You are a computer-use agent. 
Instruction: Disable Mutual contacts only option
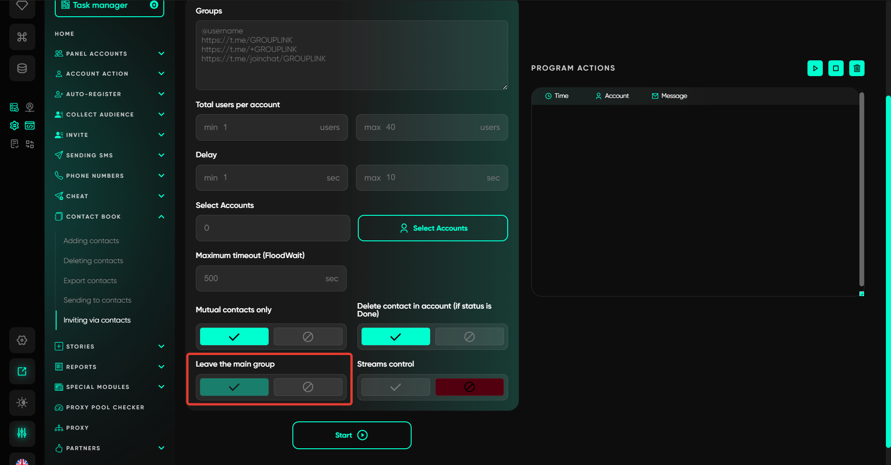pos(308,336)
